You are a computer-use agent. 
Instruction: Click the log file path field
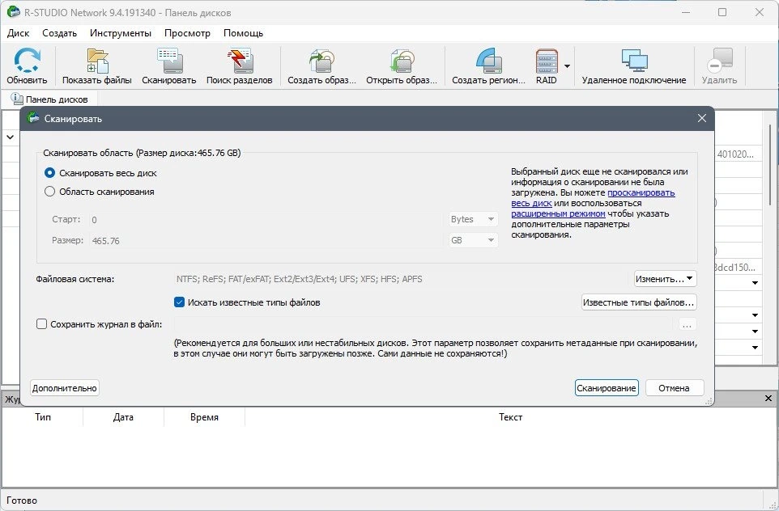coord(425,324)
